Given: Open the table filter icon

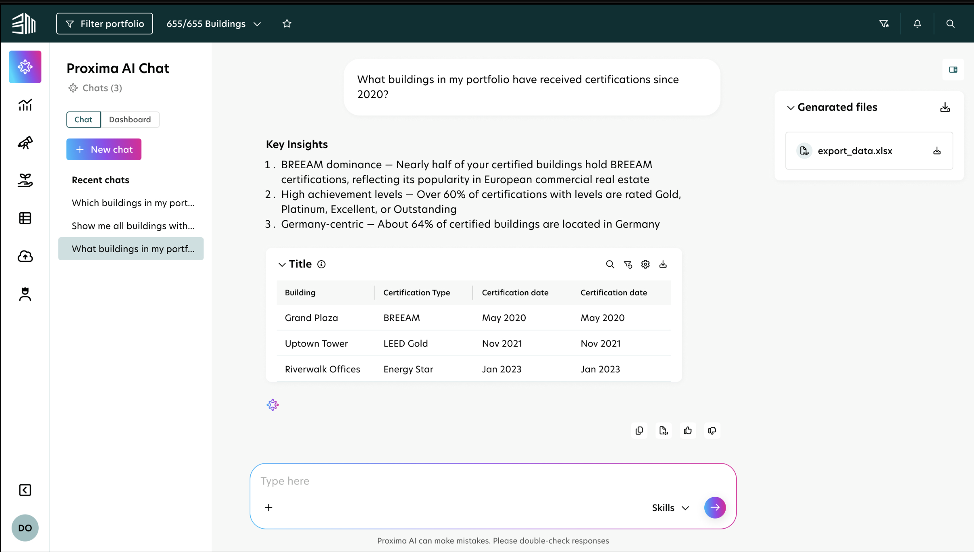Looking at the screenshot, I should click(628, 264).
